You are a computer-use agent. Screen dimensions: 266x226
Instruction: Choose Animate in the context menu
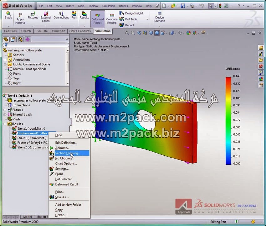pyautogui.click(x=69, y=148)
